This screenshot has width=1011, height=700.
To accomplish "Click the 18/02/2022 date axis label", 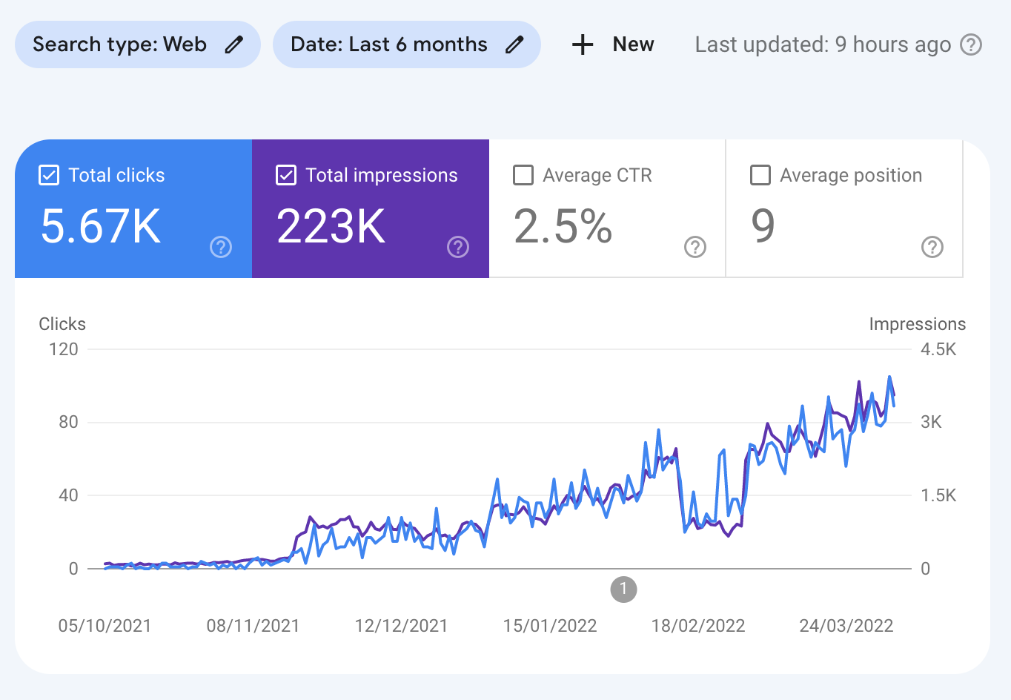I will click(x=698, y=626).
